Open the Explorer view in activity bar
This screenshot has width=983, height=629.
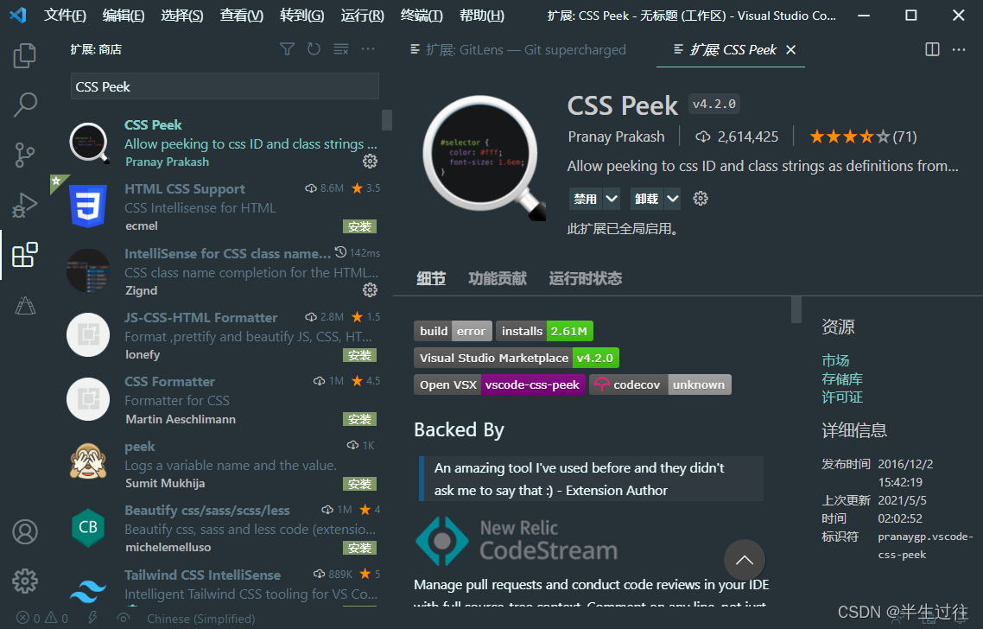24,56
